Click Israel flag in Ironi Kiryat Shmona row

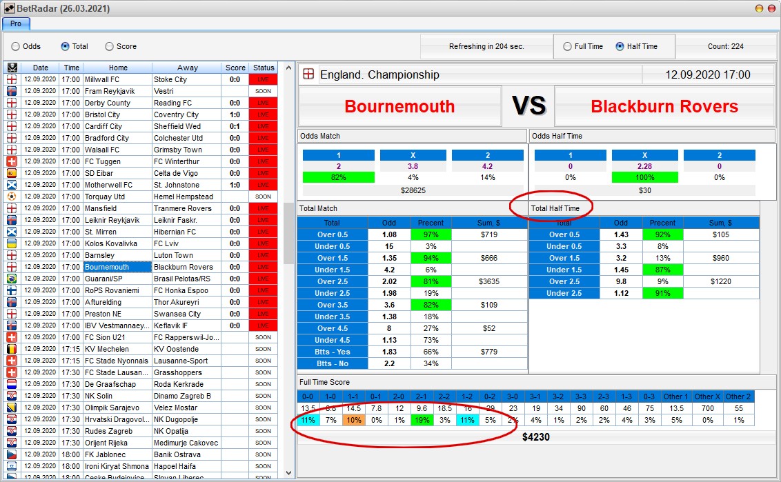coord(12,467)
